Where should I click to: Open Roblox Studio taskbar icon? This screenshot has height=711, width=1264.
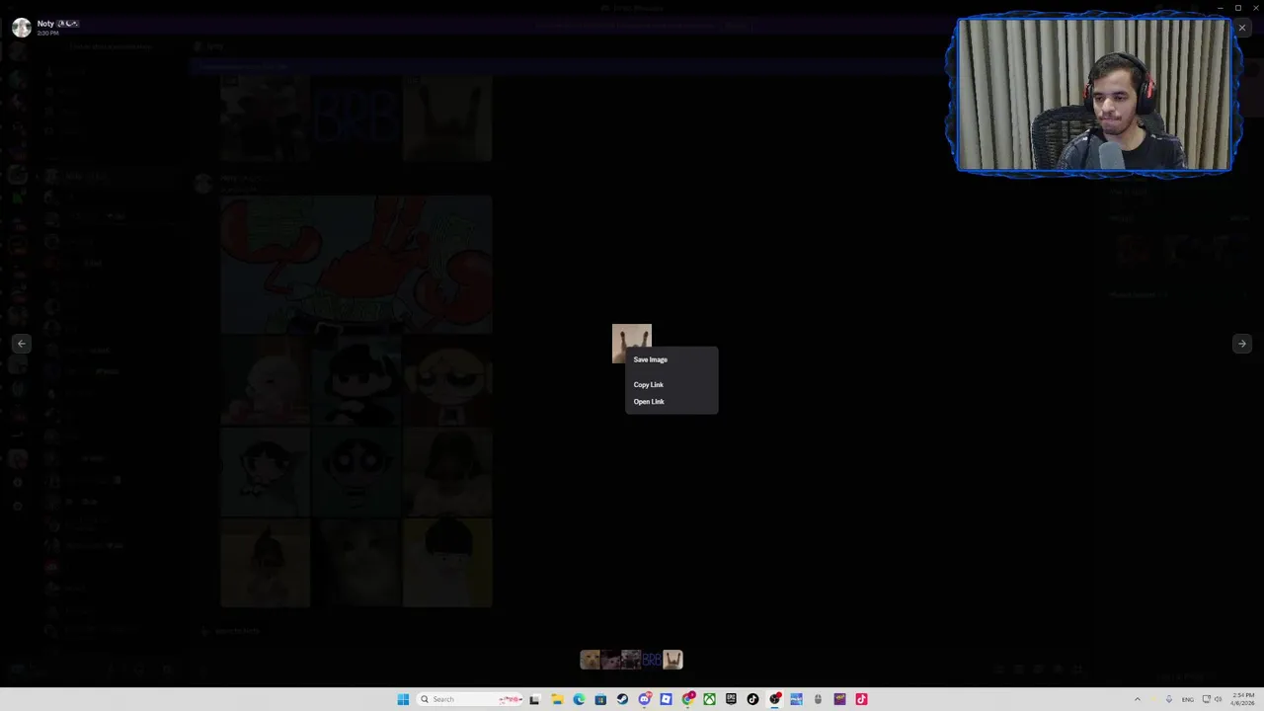[666, 699]
